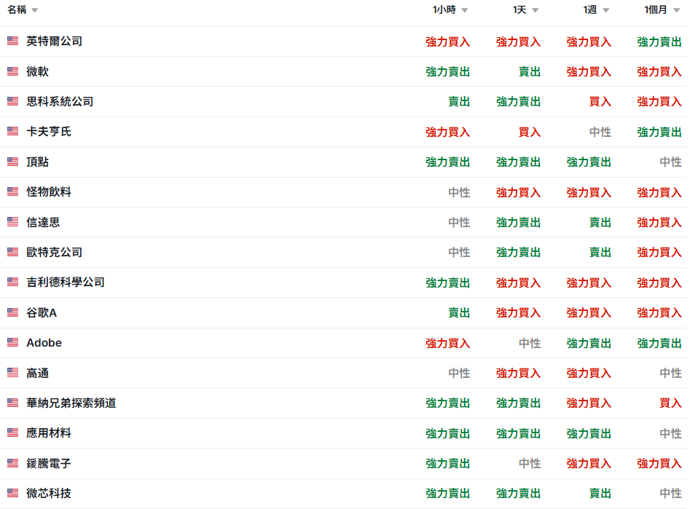This screenshot has width=690, height=509.
Task: Open the Adobe stock link
Action: click(44, 342)
